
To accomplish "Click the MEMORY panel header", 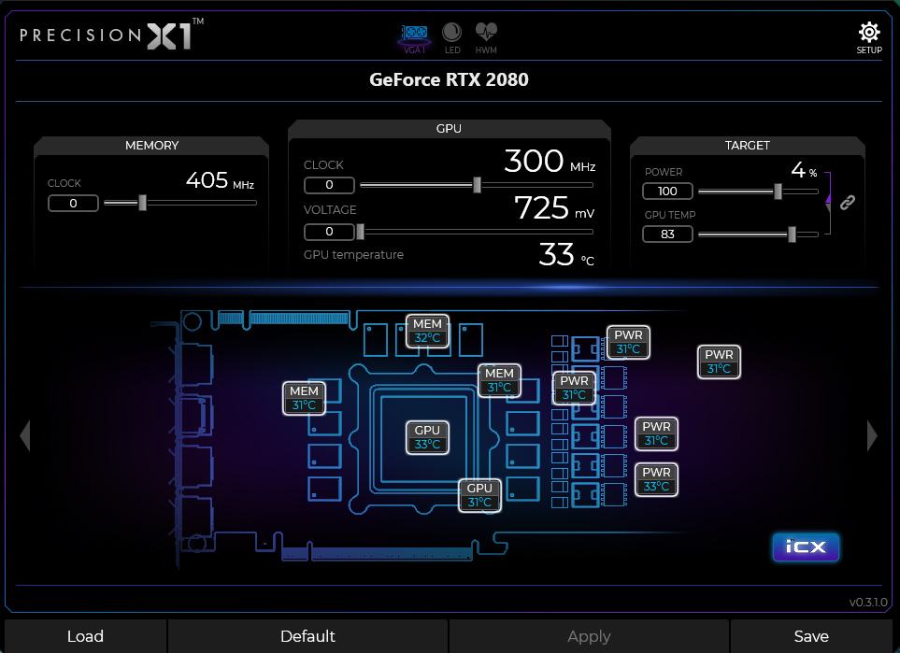I will coord(151,145).
